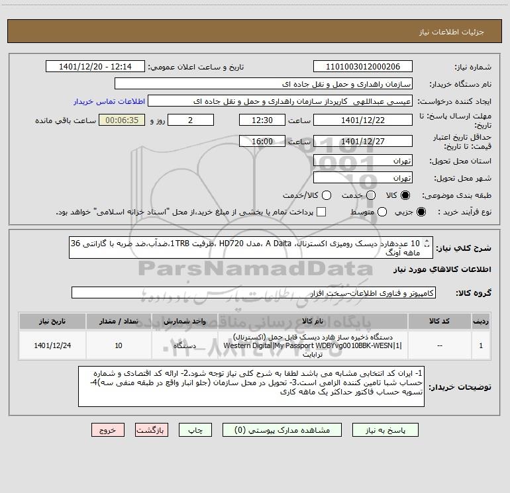Click the need date 1401/12/24 cell
Image resolution: width=510 pixels, height=493 pixels.
(x=52, y=345)
